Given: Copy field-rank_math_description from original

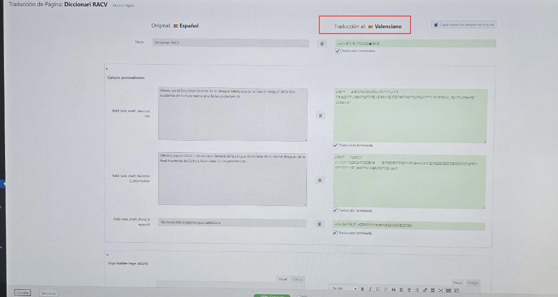Looking at the screenshot, I should click(320, 115).
